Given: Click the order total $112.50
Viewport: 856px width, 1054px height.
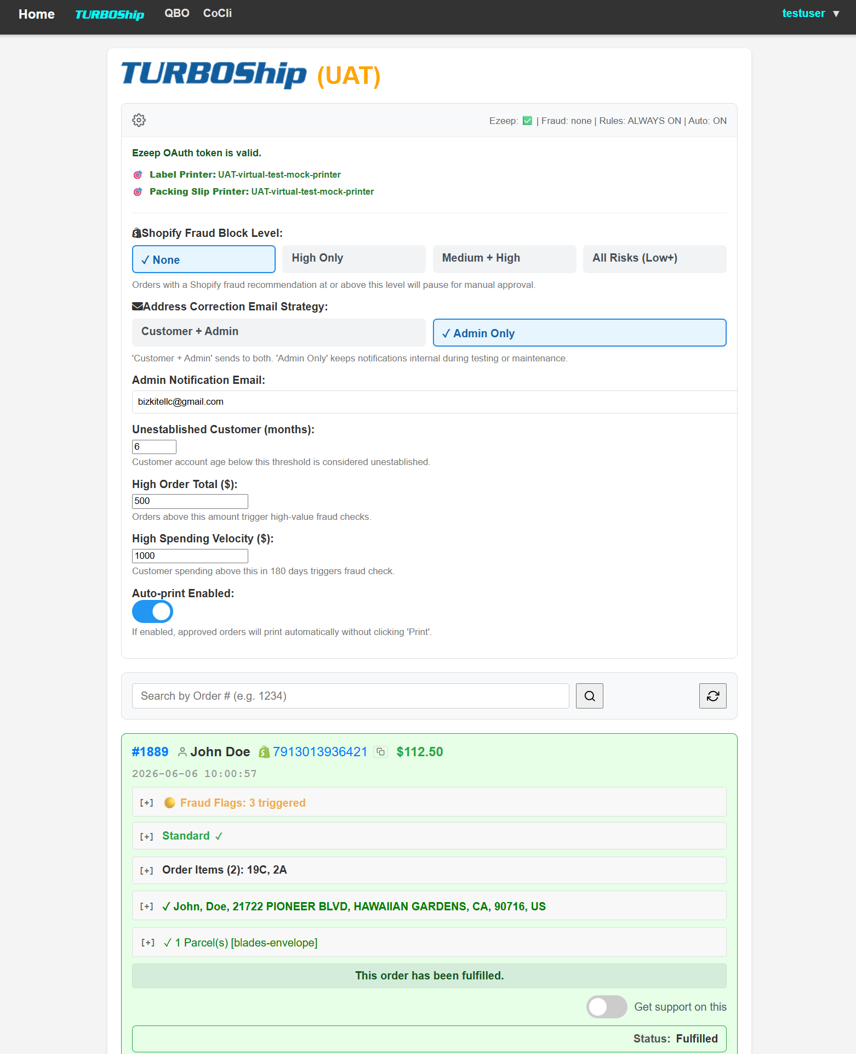Looking at the screenshot, I should coord(420,752).
